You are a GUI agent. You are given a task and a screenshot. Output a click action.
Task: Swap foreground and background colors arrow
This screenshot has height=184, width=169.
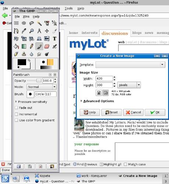click(29, 60)
